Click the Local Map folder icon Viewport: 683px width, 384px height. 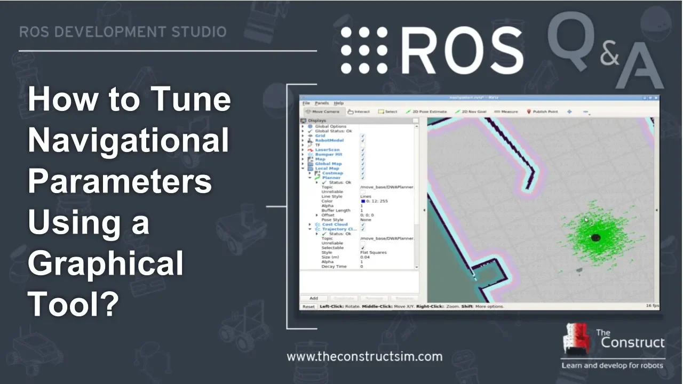(310, 169)
